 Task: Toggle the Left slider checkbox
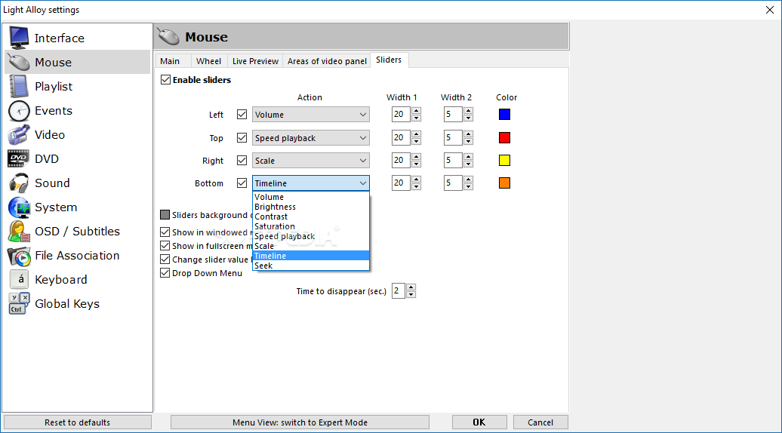(x=242, y=114)
